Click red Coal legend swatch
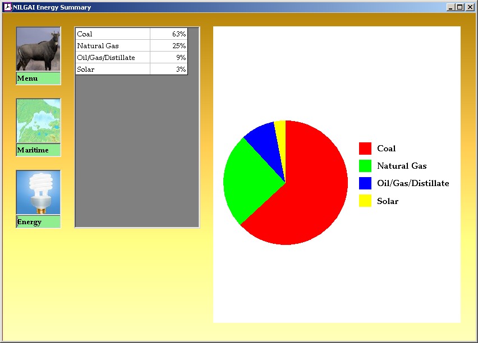 (365, 149)
